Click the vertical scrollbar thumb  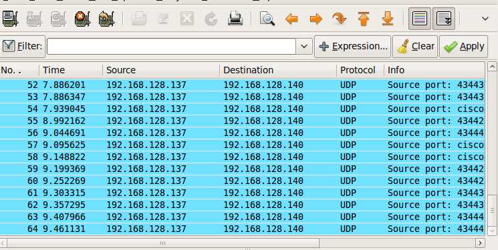point(492,211)
